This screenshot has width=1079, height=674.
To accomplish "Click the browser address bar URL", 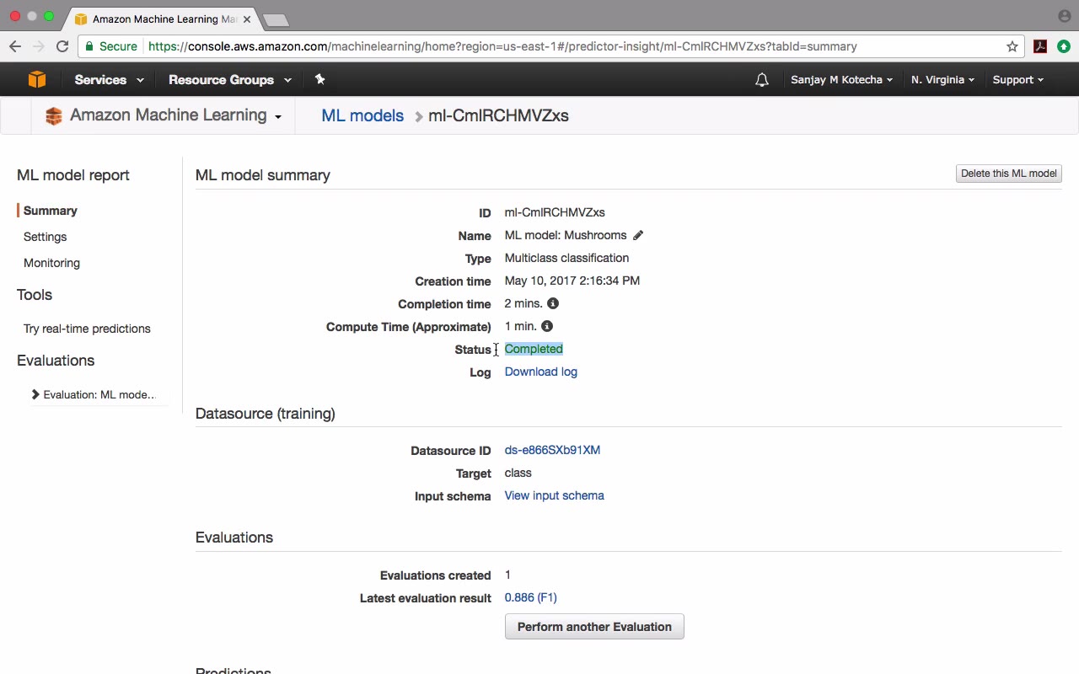I will point(502,46).
